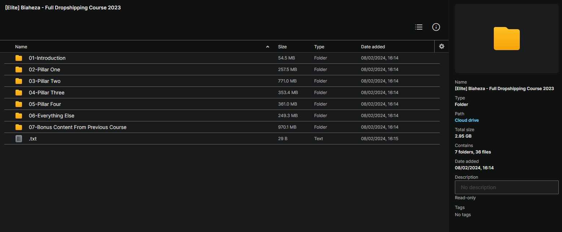Select the .txt file name

point(32,139)
